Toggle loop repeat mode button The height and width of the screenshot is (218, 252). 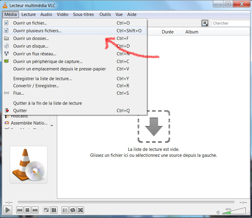73,210
